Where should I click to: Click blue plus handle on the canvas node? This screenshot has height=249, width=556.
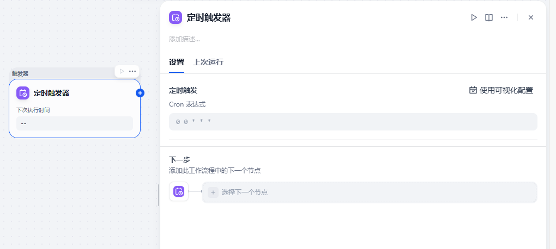[140, 93]
